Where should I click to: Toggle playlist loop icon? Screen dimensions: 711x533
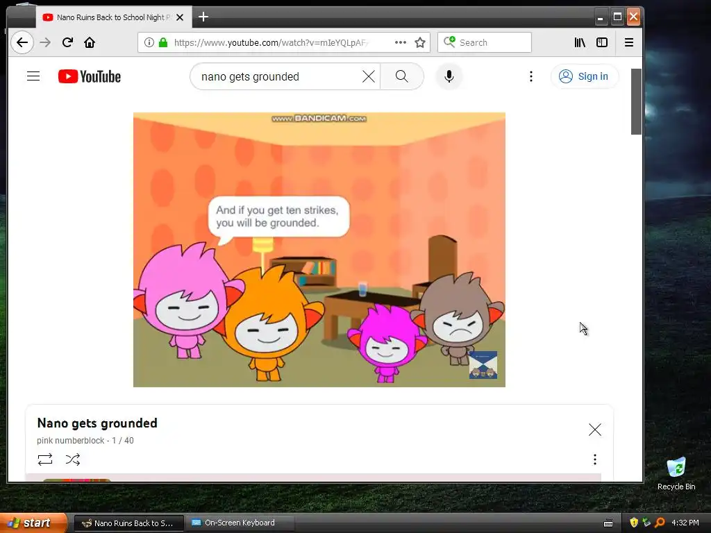(45, 459)
